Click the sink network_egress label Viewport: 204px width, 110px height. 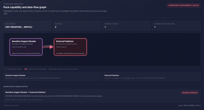35,100
